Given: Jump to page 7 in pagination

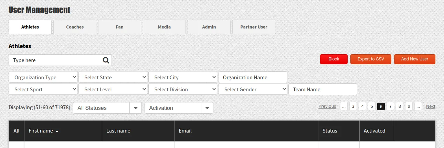Looking at the screenshot, I should pyautogui.click(x=390, y=106).
